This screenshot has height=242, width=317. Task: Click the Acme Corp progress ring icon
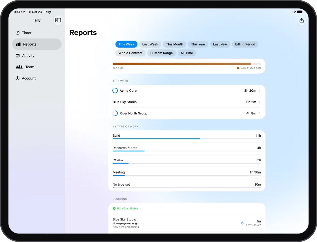115,91
